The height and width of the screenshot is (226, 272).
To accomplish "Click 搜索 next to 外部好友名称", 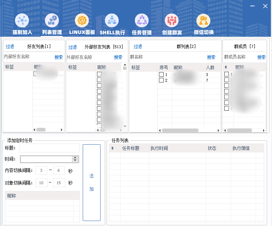I will tap(118, 57).
